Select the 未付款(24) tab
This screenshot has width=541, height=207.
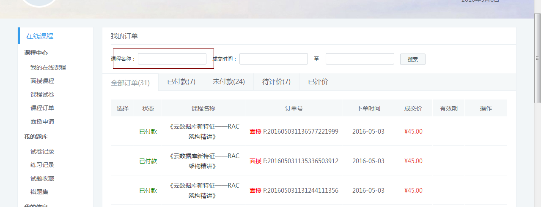tap(228, 82)
